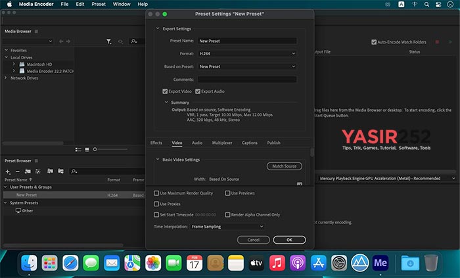The height and width of the screenshot is (278, 460).
Task: Switch Media Browser to thumbnail view
Action: pyautogui.click(x=87, y=150)
